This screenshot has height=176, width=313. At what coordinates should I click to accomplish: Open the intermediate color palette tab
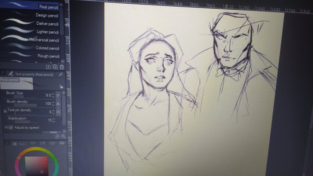click(52, 143)
